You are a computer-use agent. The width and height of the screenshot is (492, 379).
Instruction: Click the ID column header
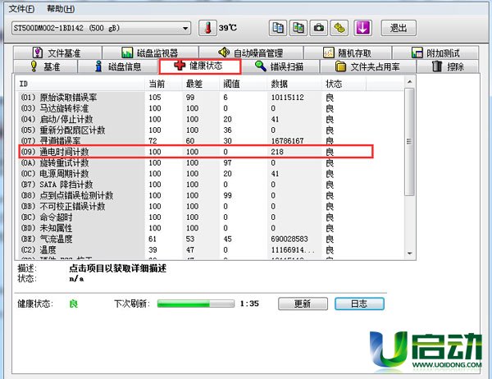pos(80,84)
